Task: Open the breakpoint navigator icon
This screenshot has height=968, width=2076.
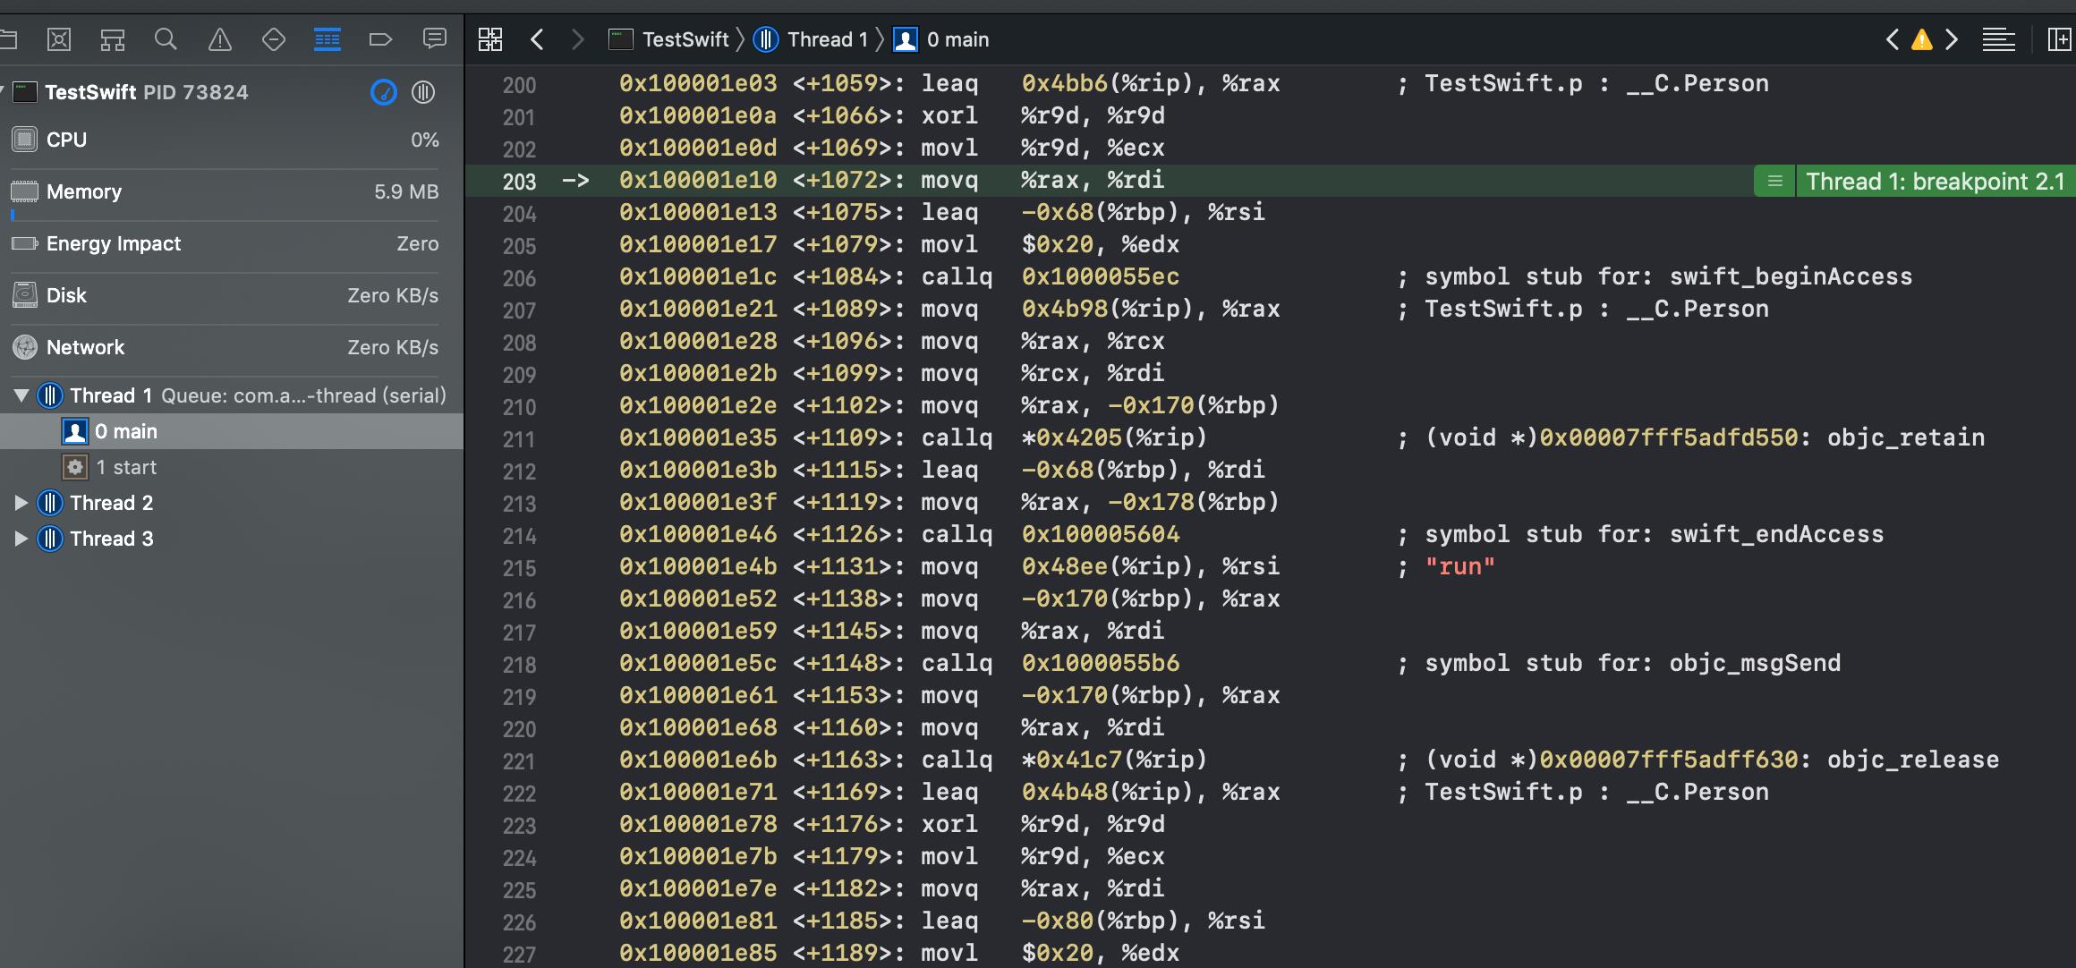Action: pos(380,39)
